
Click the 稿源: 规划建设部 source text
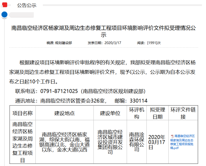coord(59,43)
